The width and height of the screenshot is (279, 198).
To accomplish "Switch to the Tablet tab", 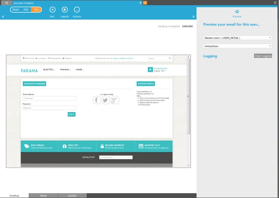I will tap(43, 196).
